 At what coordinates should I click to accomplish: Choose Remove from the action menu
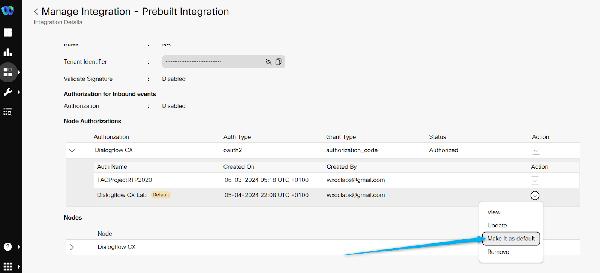[498, 252]
